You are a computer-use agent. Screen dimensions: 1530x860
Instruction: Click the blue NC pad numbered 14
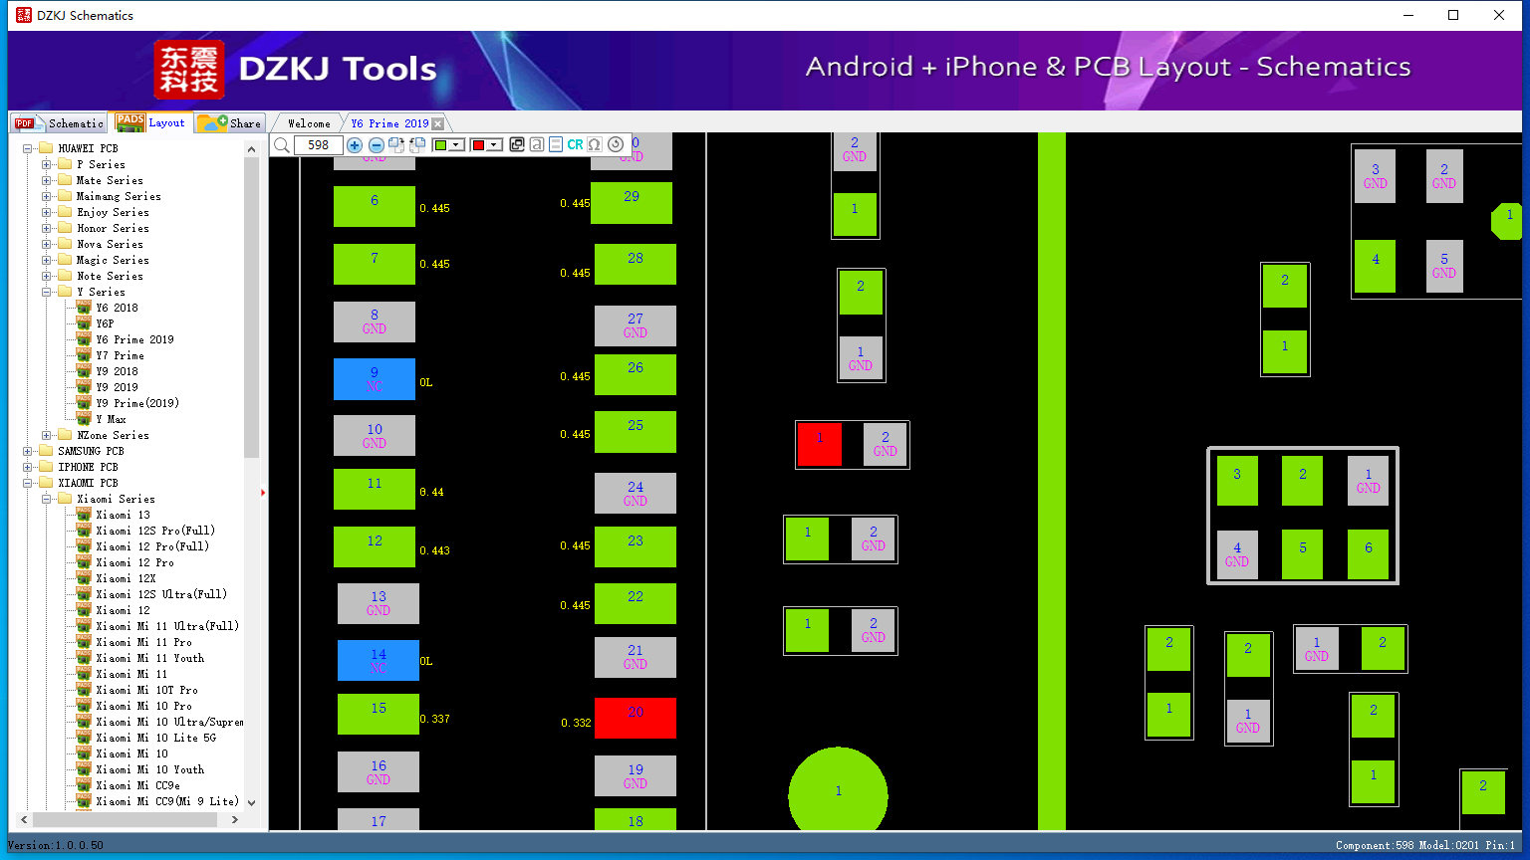pos(379,661)
